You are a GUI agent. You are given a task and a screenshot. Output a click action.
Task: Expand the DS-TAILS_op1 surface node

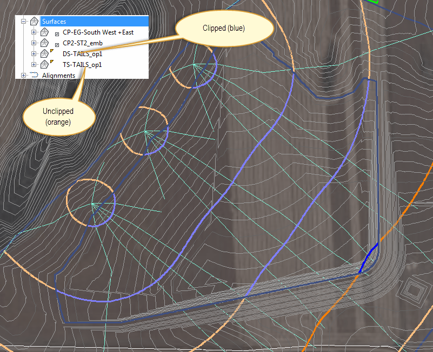click(x=34, y=53)
